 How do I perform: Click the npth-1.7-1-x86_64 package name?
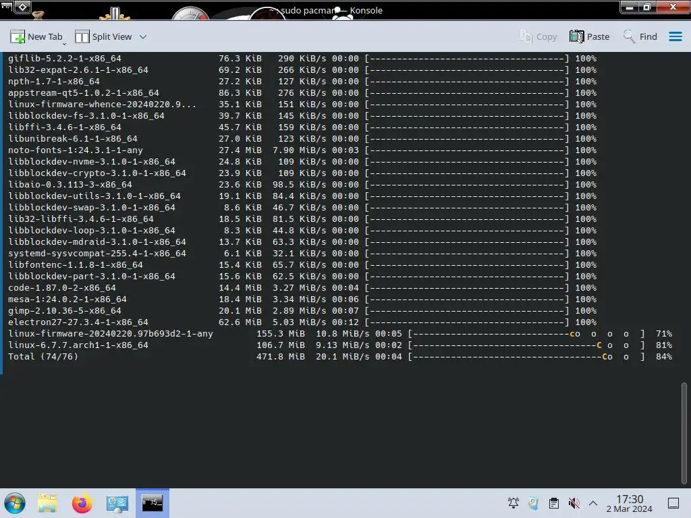pyautogui.click(x=54, y=81)
